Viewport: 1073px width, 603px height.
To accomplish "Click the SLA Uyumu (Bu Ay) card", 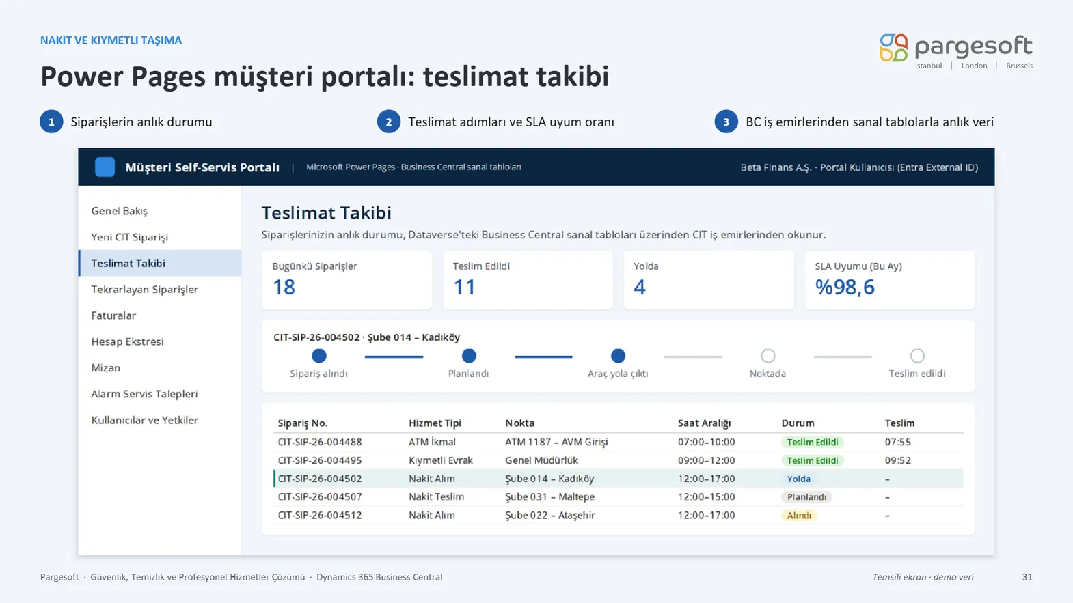I will tap(889, 280).
